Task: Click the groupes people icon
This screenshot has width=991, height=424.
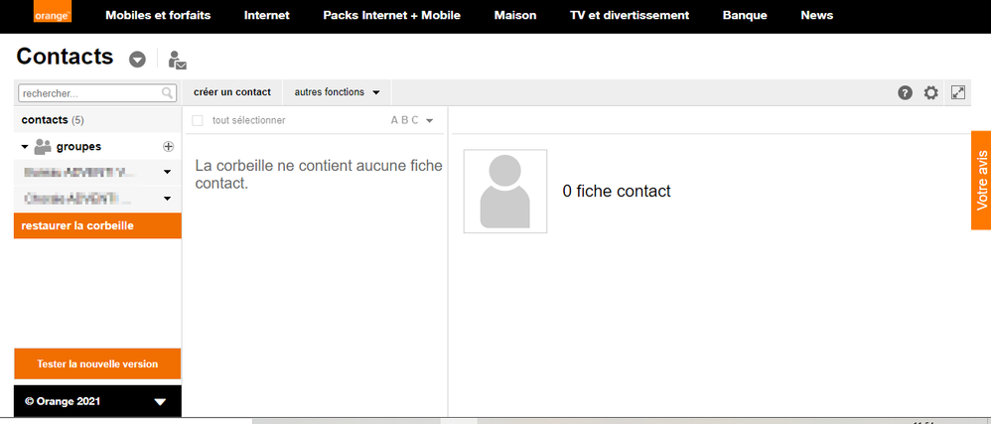Action: 43,147
